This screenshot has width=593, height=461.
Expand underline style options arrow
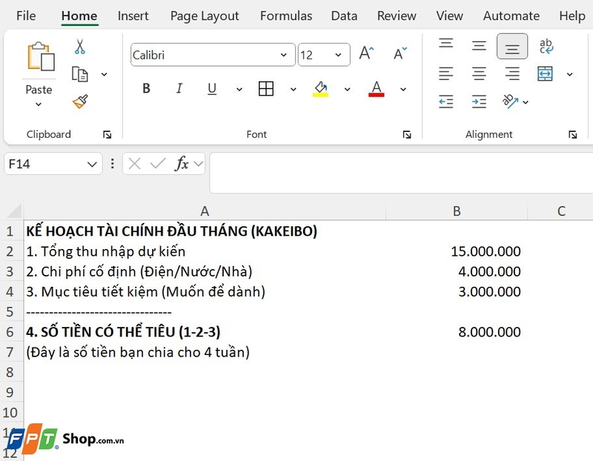click(x=239, y=90)
